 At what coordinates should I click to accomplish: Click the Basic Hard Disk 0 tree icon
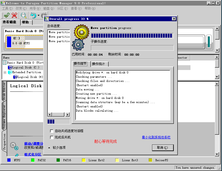pyautogui.click(x=5, y=63)
